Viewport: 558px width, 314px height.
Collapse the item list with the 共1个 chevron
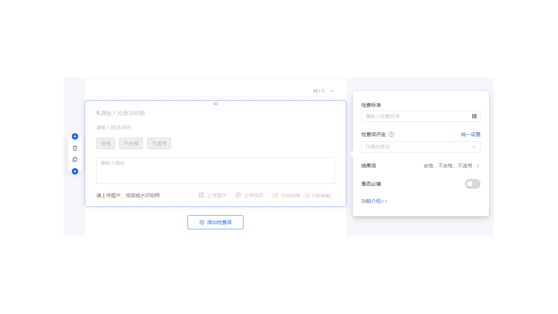coord(332,91)
